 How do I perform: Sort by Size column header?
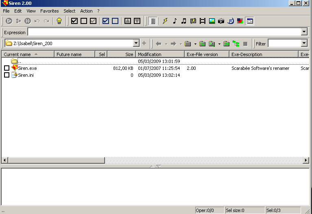(x=122, y=54)
